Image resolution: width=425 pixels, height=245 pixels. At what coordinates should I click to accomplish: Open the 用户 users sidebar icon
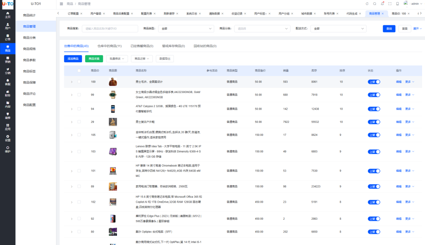[7, 26]
